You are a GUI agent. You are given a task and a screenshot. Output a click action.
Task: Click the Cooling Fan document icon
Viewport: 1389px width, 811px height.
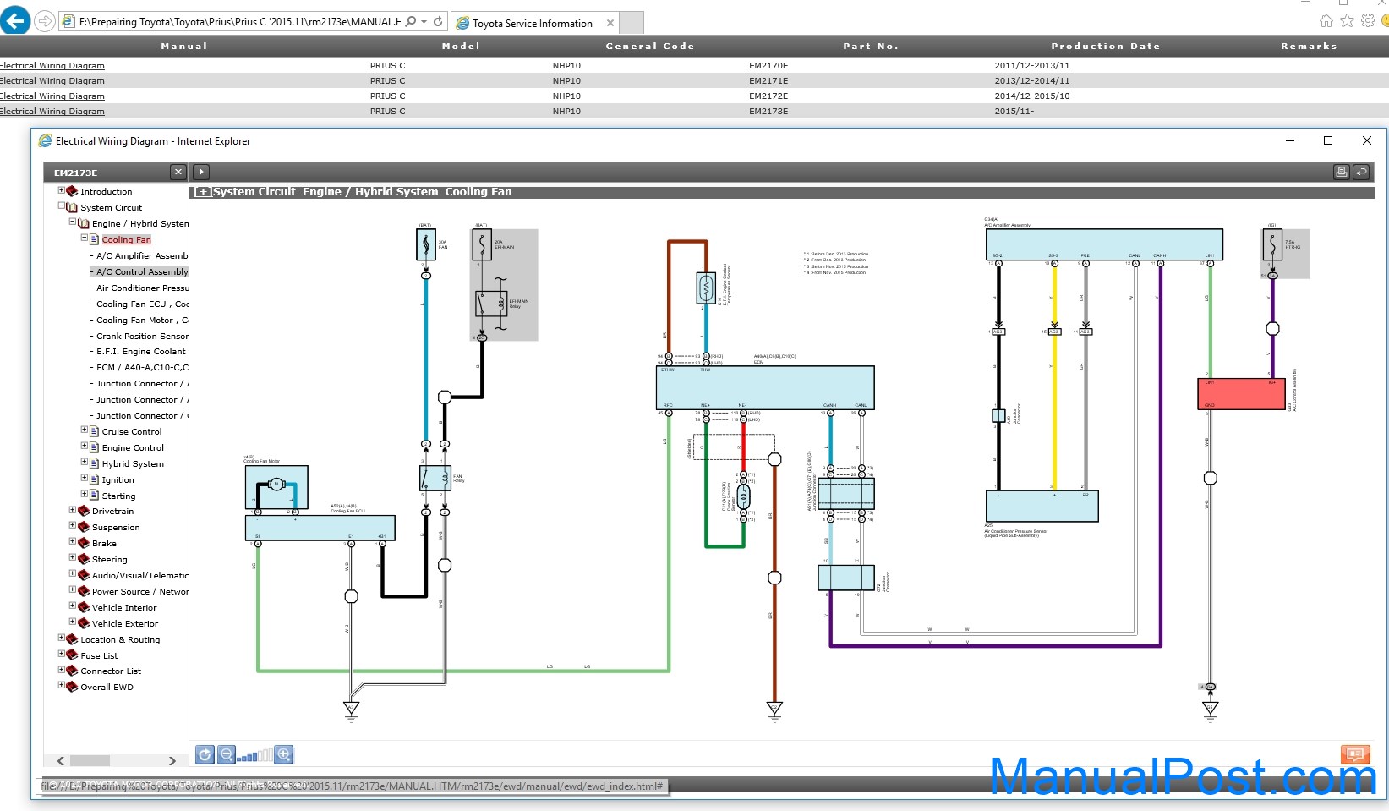click(x=95, y=239)
